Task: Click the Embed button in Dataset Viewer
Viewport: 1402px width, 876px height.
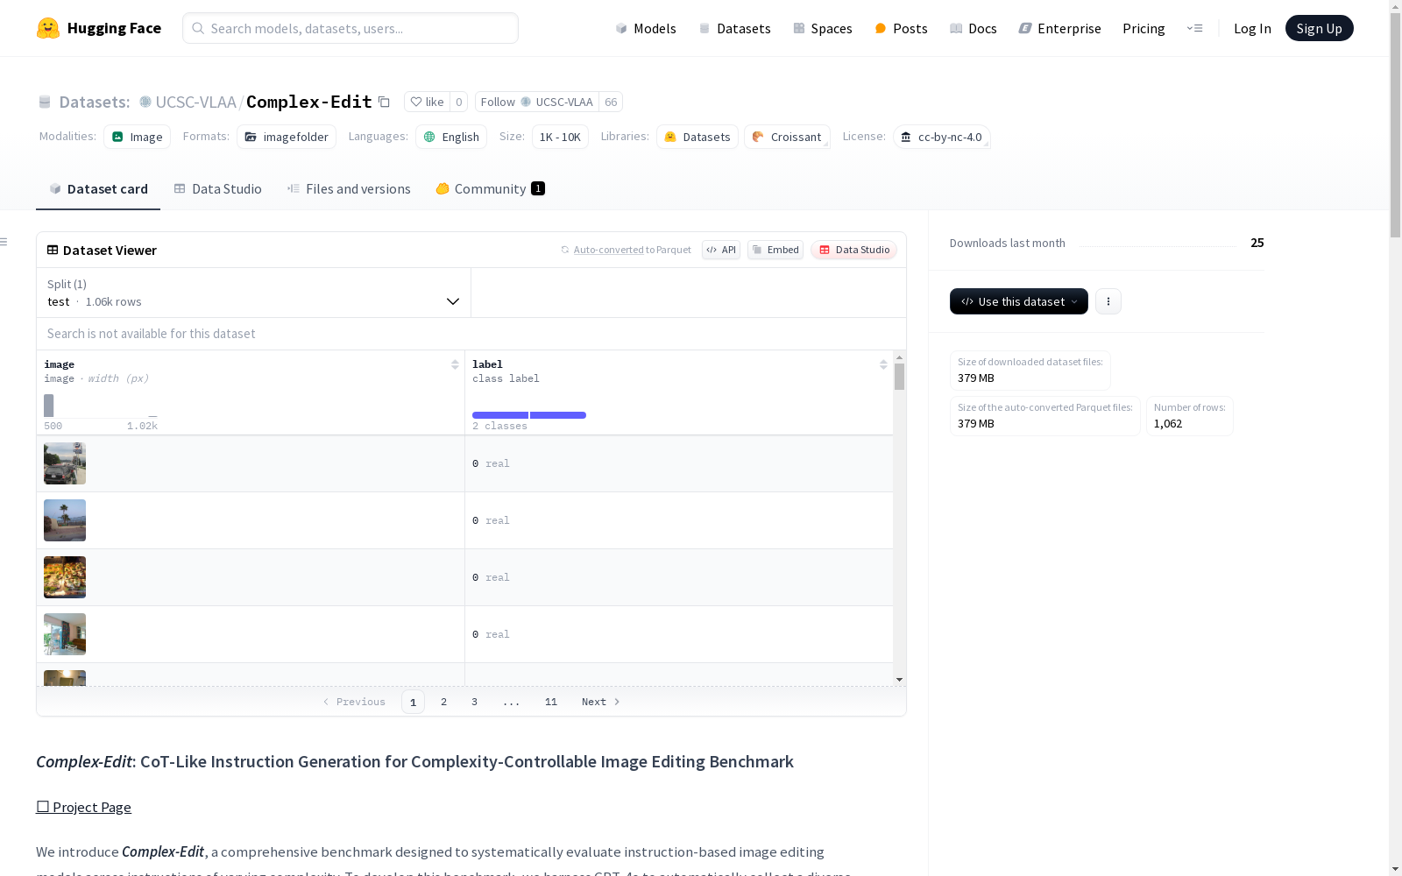Action: pyautogui.click(x=775, y=250)
